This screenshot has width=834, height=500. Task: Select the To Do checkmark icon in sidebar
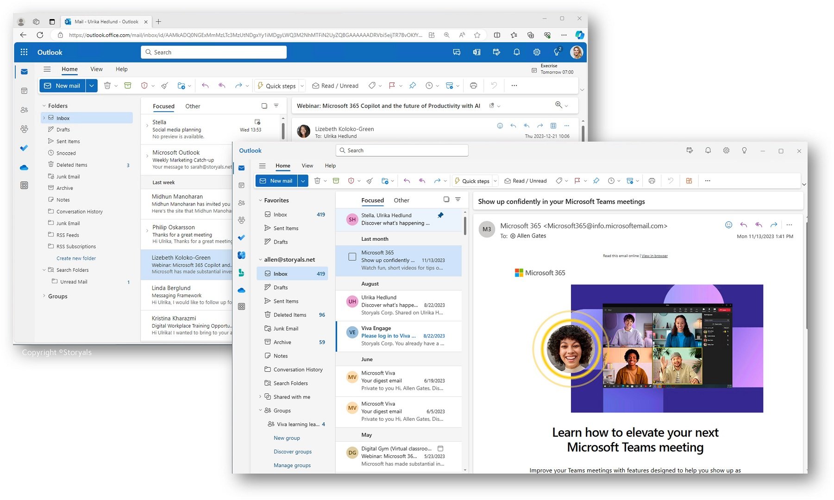241,237
